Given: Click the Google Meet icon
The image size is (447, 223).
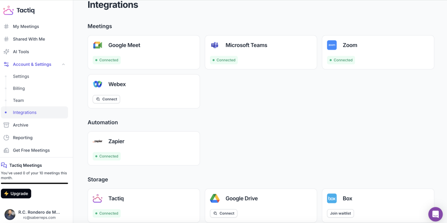Looking at the screenshot, I should [x=97, y=45].
